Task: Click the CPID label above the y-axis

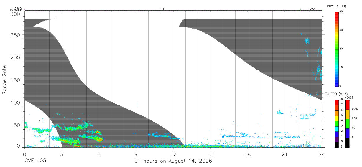Action: (18, 9)
